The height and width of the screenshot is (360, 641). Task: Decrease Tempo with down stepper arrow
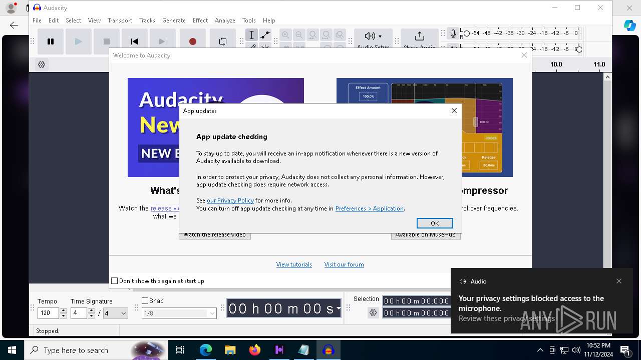(x=63, y=316)
